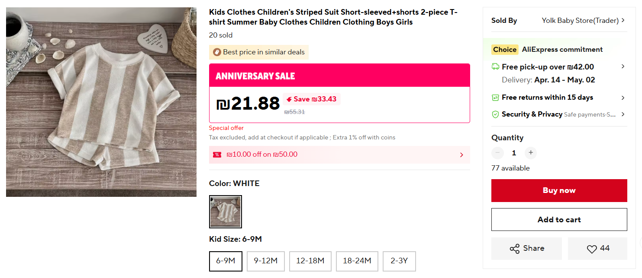The image size is (642, 278).
Task: Select the 6-9M kid size
Action: (x=226, y=261)
